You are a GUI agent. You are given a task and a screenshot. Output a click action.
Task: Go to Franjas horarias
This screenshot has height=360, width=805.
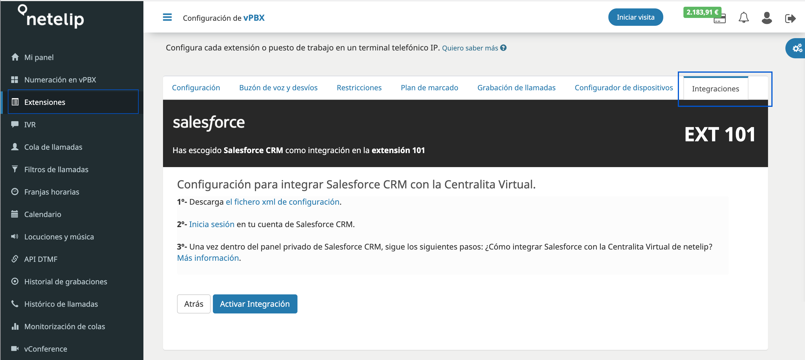pyautogui.click(x=52, y=192)
